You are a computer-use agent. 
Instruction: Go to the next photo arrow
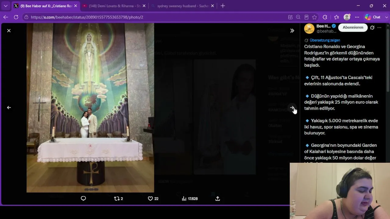click(x=292, y=108)
